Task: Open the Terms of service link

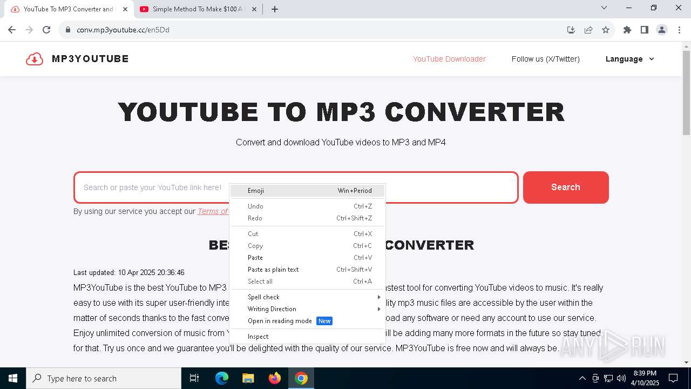Action: point(213,211)
